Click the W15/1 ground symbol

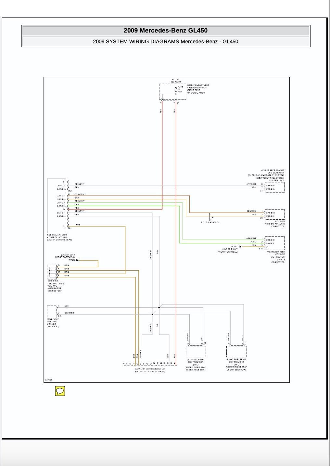(x=240, y=247)
